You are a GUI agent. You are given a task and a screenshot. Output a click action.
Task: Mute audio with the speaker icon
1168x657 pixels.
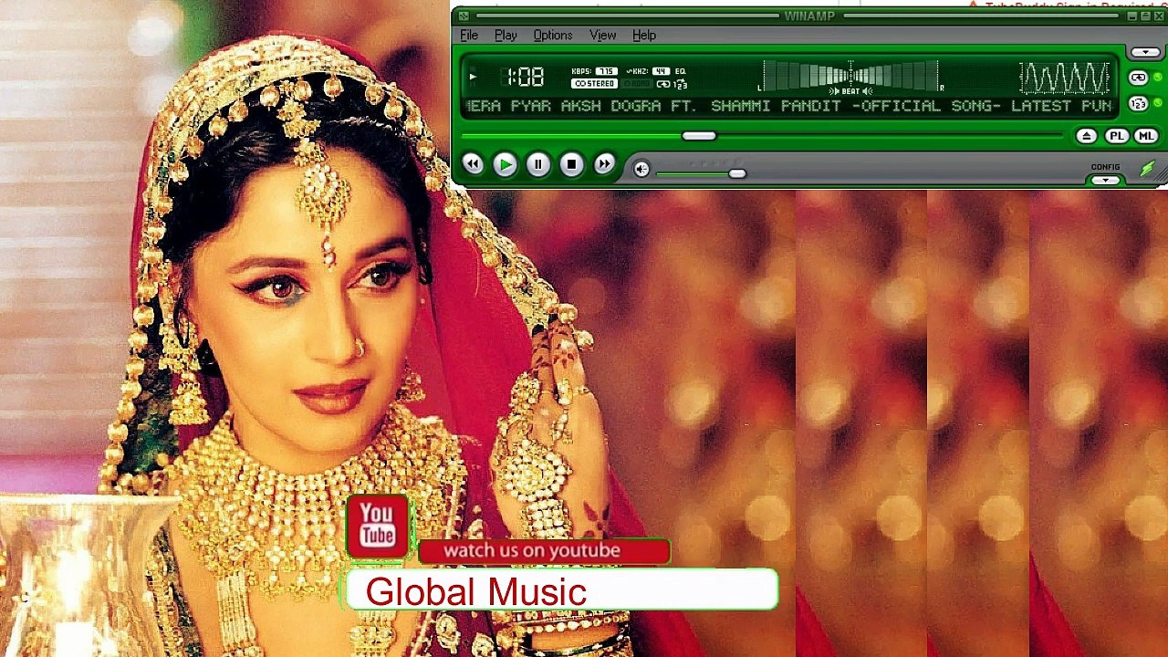[x=641, y=169]
